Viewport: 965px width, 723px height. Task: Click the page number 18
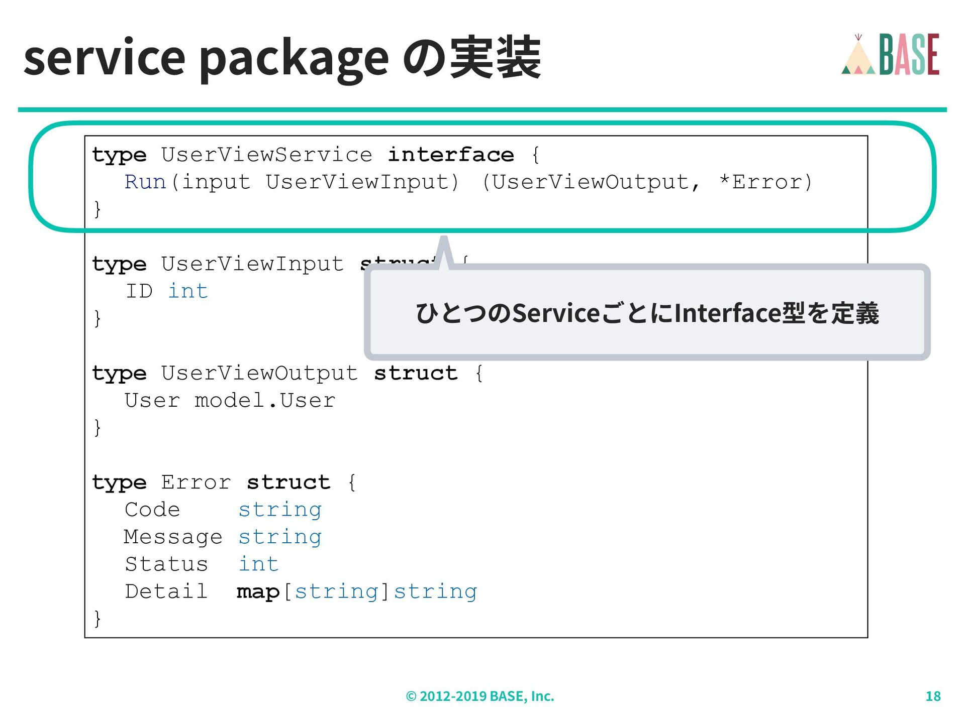pyautogui.click(x=933, y=696)
